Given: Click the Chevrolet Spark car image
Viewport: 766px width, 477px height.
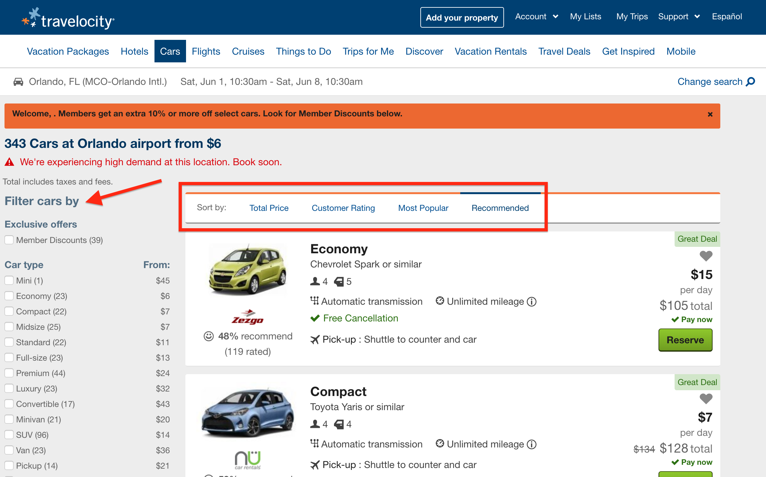Looking at the screenshot, I should tap(248, 270).
